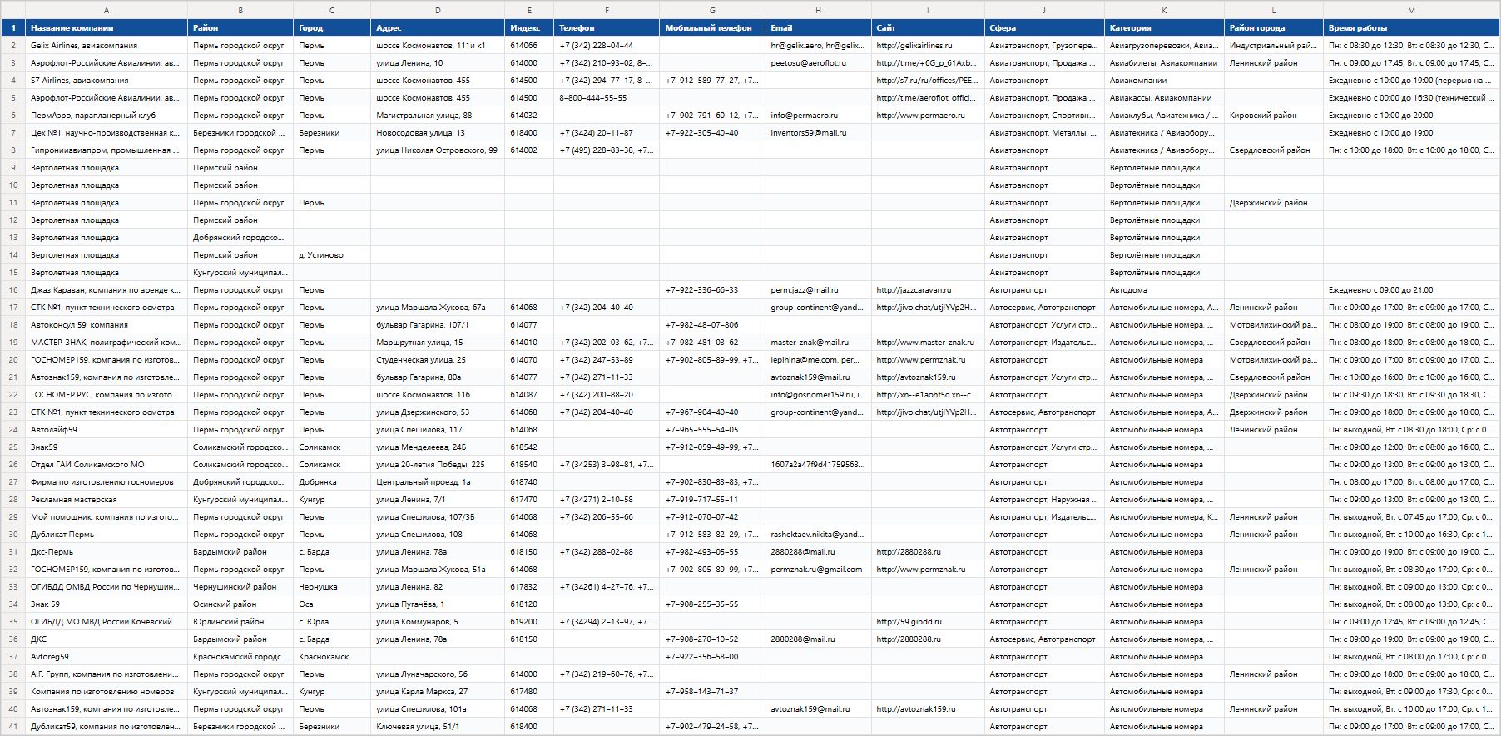Select cell 'Компания по изготовлению номеров'

107,692
